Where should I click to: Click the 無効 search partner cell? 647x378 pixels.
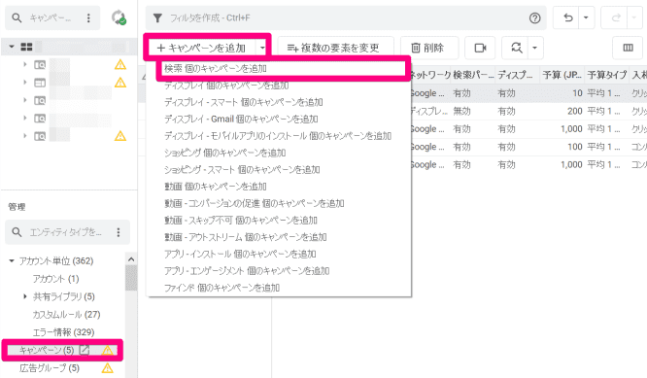(x=461, y=111)
